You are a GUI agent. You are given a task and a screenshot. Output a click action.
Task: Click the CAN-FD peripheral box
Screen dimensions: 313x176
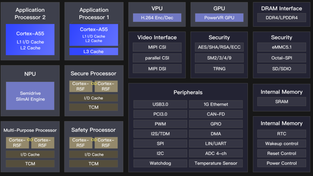click(x=216, y=114)
